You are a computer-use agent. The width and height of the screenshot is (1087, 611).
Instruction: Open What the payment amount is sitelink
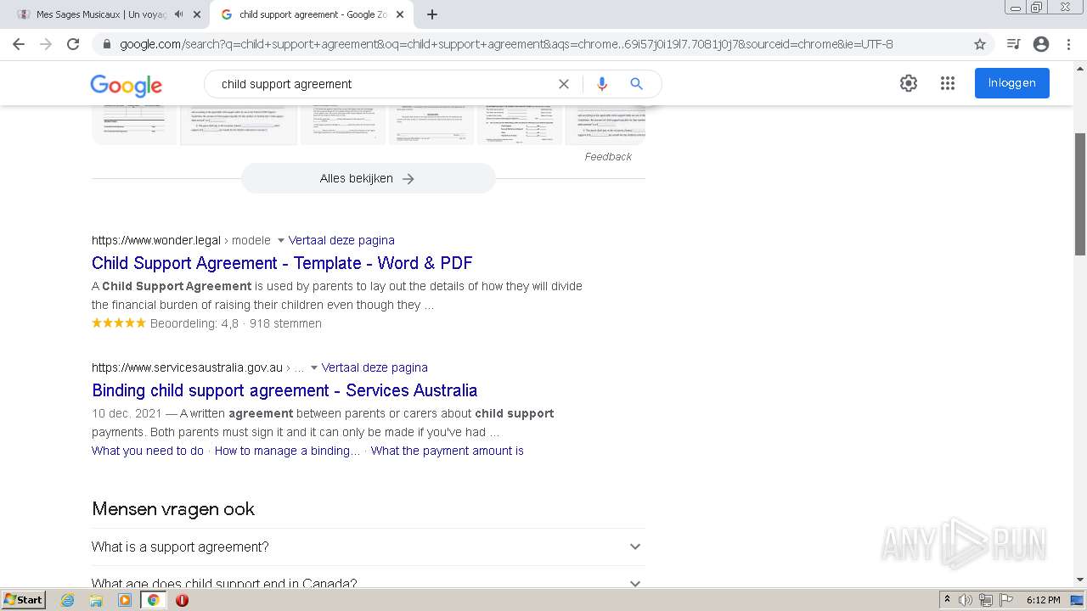(x=447, y=451)
